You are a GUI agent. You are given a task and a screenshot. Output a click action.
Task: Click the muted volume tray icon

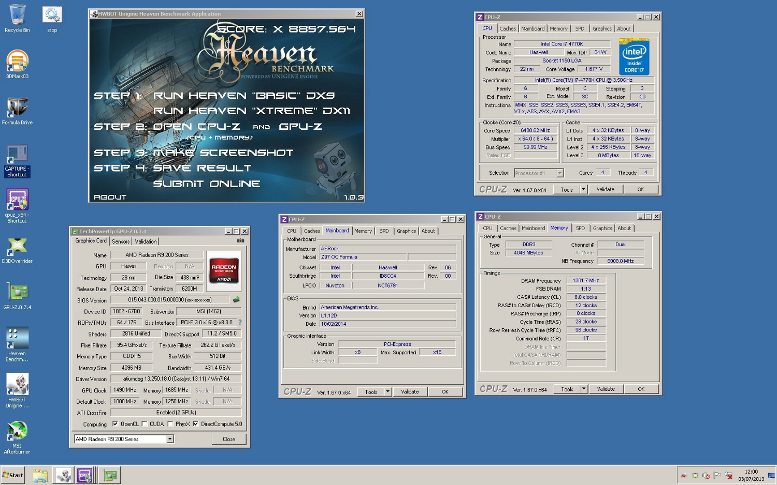[706, 476]
